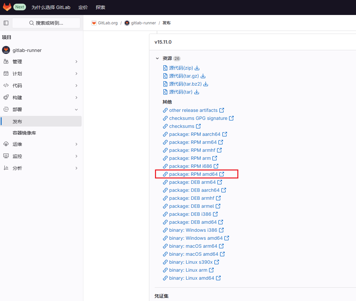The image size is (356, 301).
Task: Click the link icon before binary: macOS arm64
Action: [x=165, y=246]
